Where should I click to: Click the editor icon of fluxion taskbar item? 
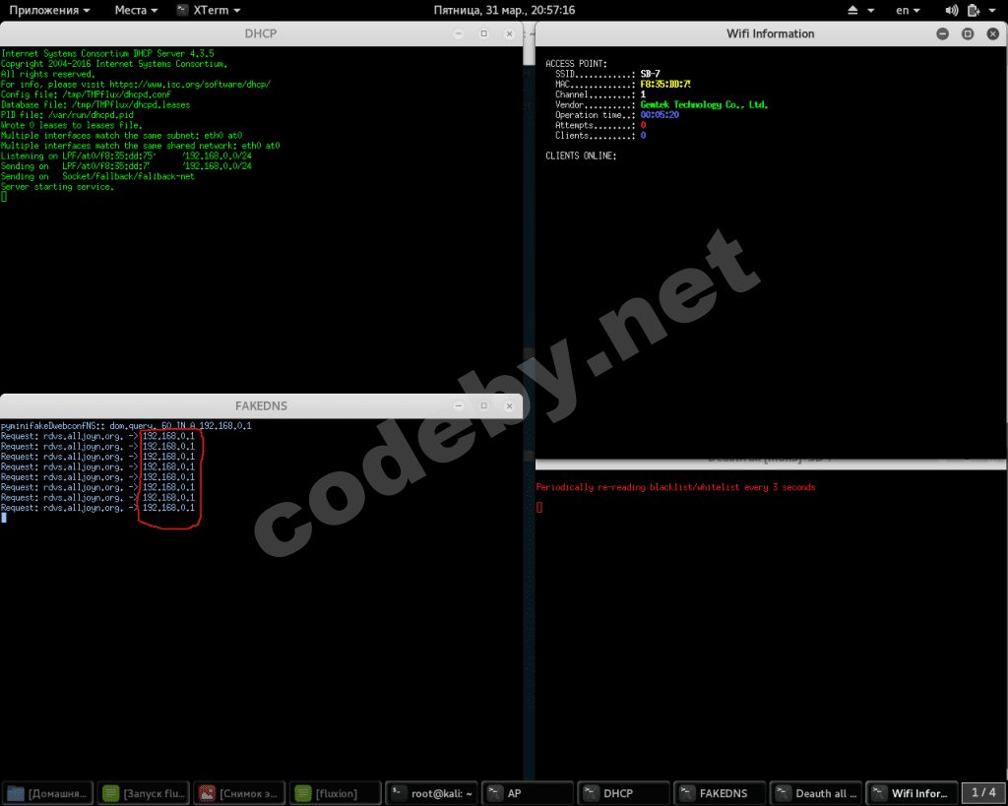[303, 793]
